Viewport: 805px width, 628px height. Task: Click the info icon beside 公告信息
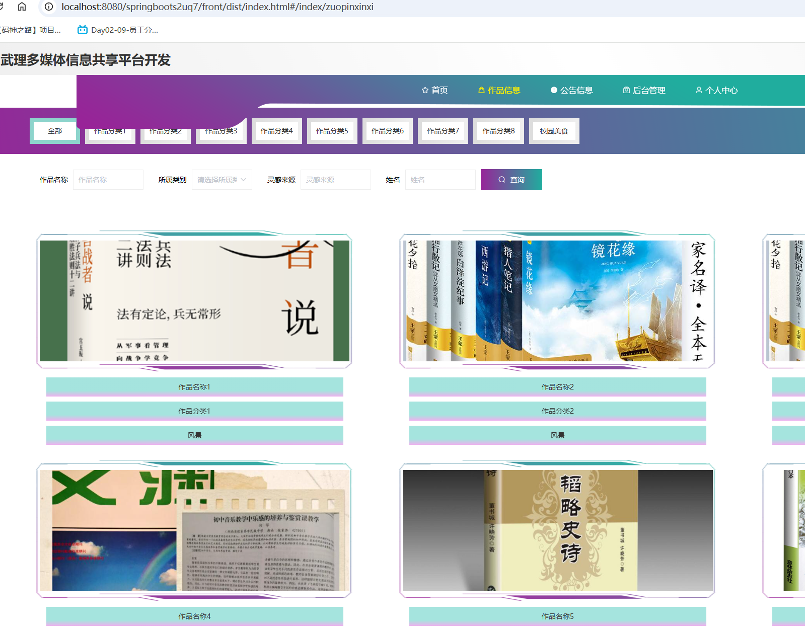point(554,90)
